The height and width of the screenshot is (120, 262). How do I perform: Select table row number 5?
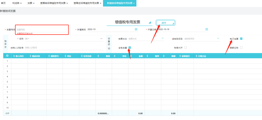(x=7, y=82)
